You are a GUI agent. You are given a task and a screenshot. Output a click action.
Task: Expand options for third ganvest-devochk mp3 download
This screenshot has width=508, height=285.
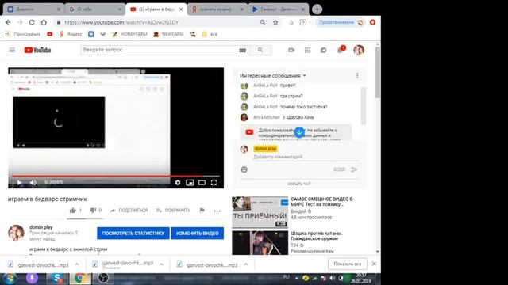(x=246, y=264)
